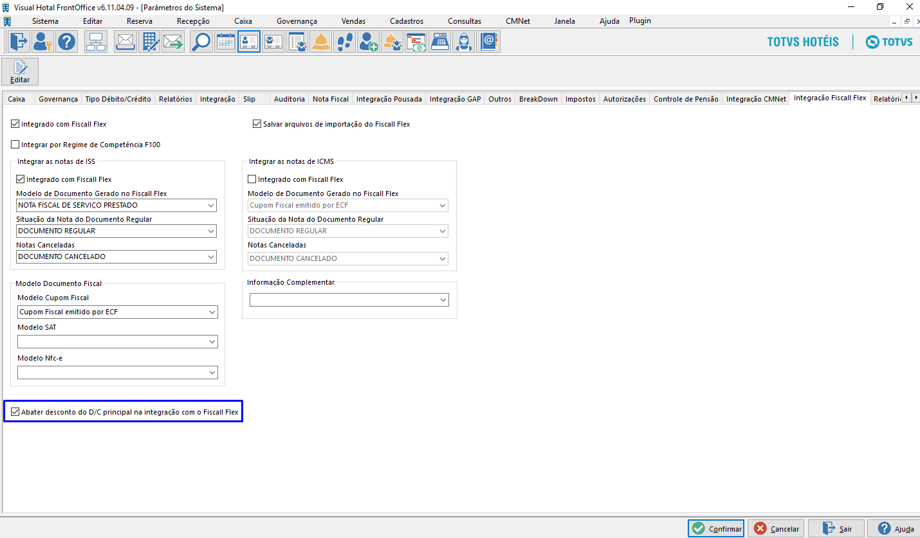
Task: Open the Cadastros menu
Action: (407, 21)
